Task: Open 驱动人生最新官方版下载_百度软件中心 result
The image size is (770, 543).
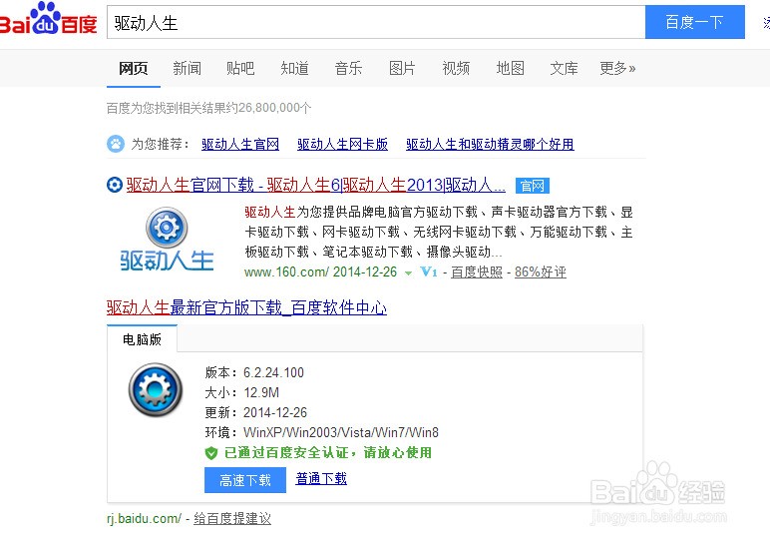Action: (x=246, y=308)
